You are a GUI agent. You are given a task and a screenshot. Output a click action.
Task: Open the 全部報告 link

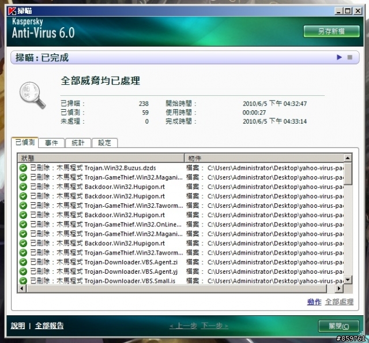coord(50,326)
